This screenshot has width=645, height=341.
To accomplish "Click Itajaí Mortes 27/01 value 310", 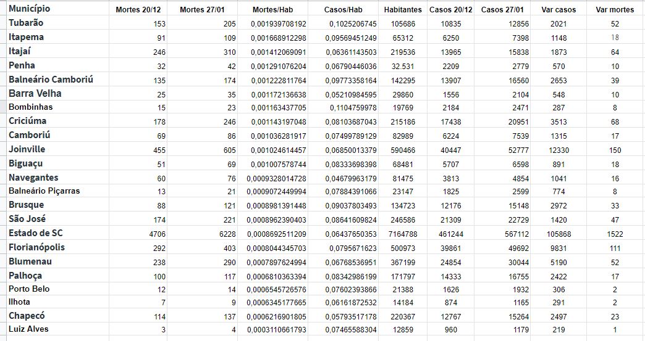I will tap(230, 52).
